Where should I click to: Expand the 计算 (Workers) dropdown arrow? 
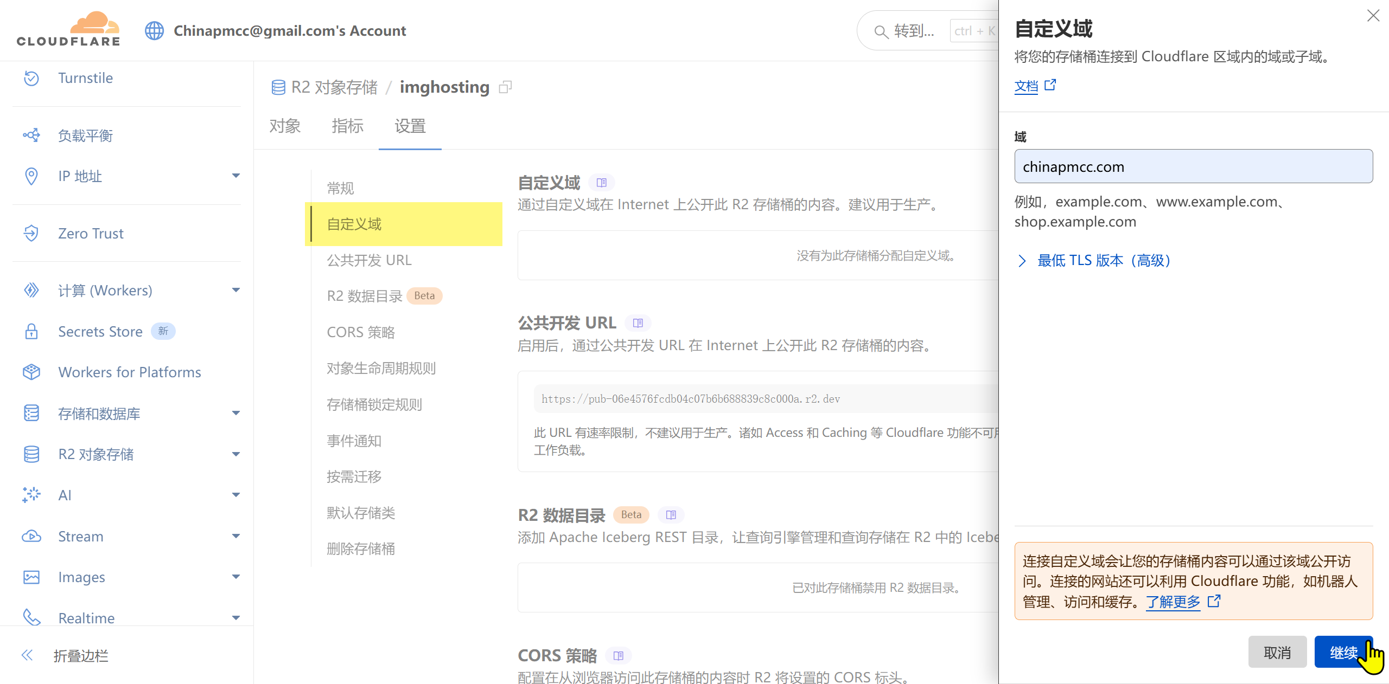point(236,291)
